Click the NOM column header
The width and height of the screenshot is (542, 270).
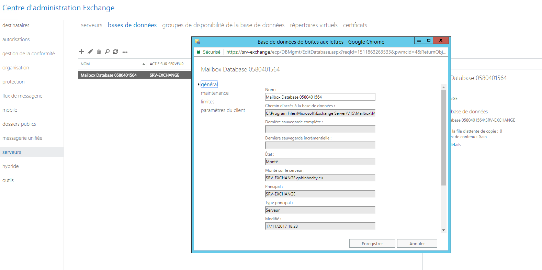(x=112, y=64)
